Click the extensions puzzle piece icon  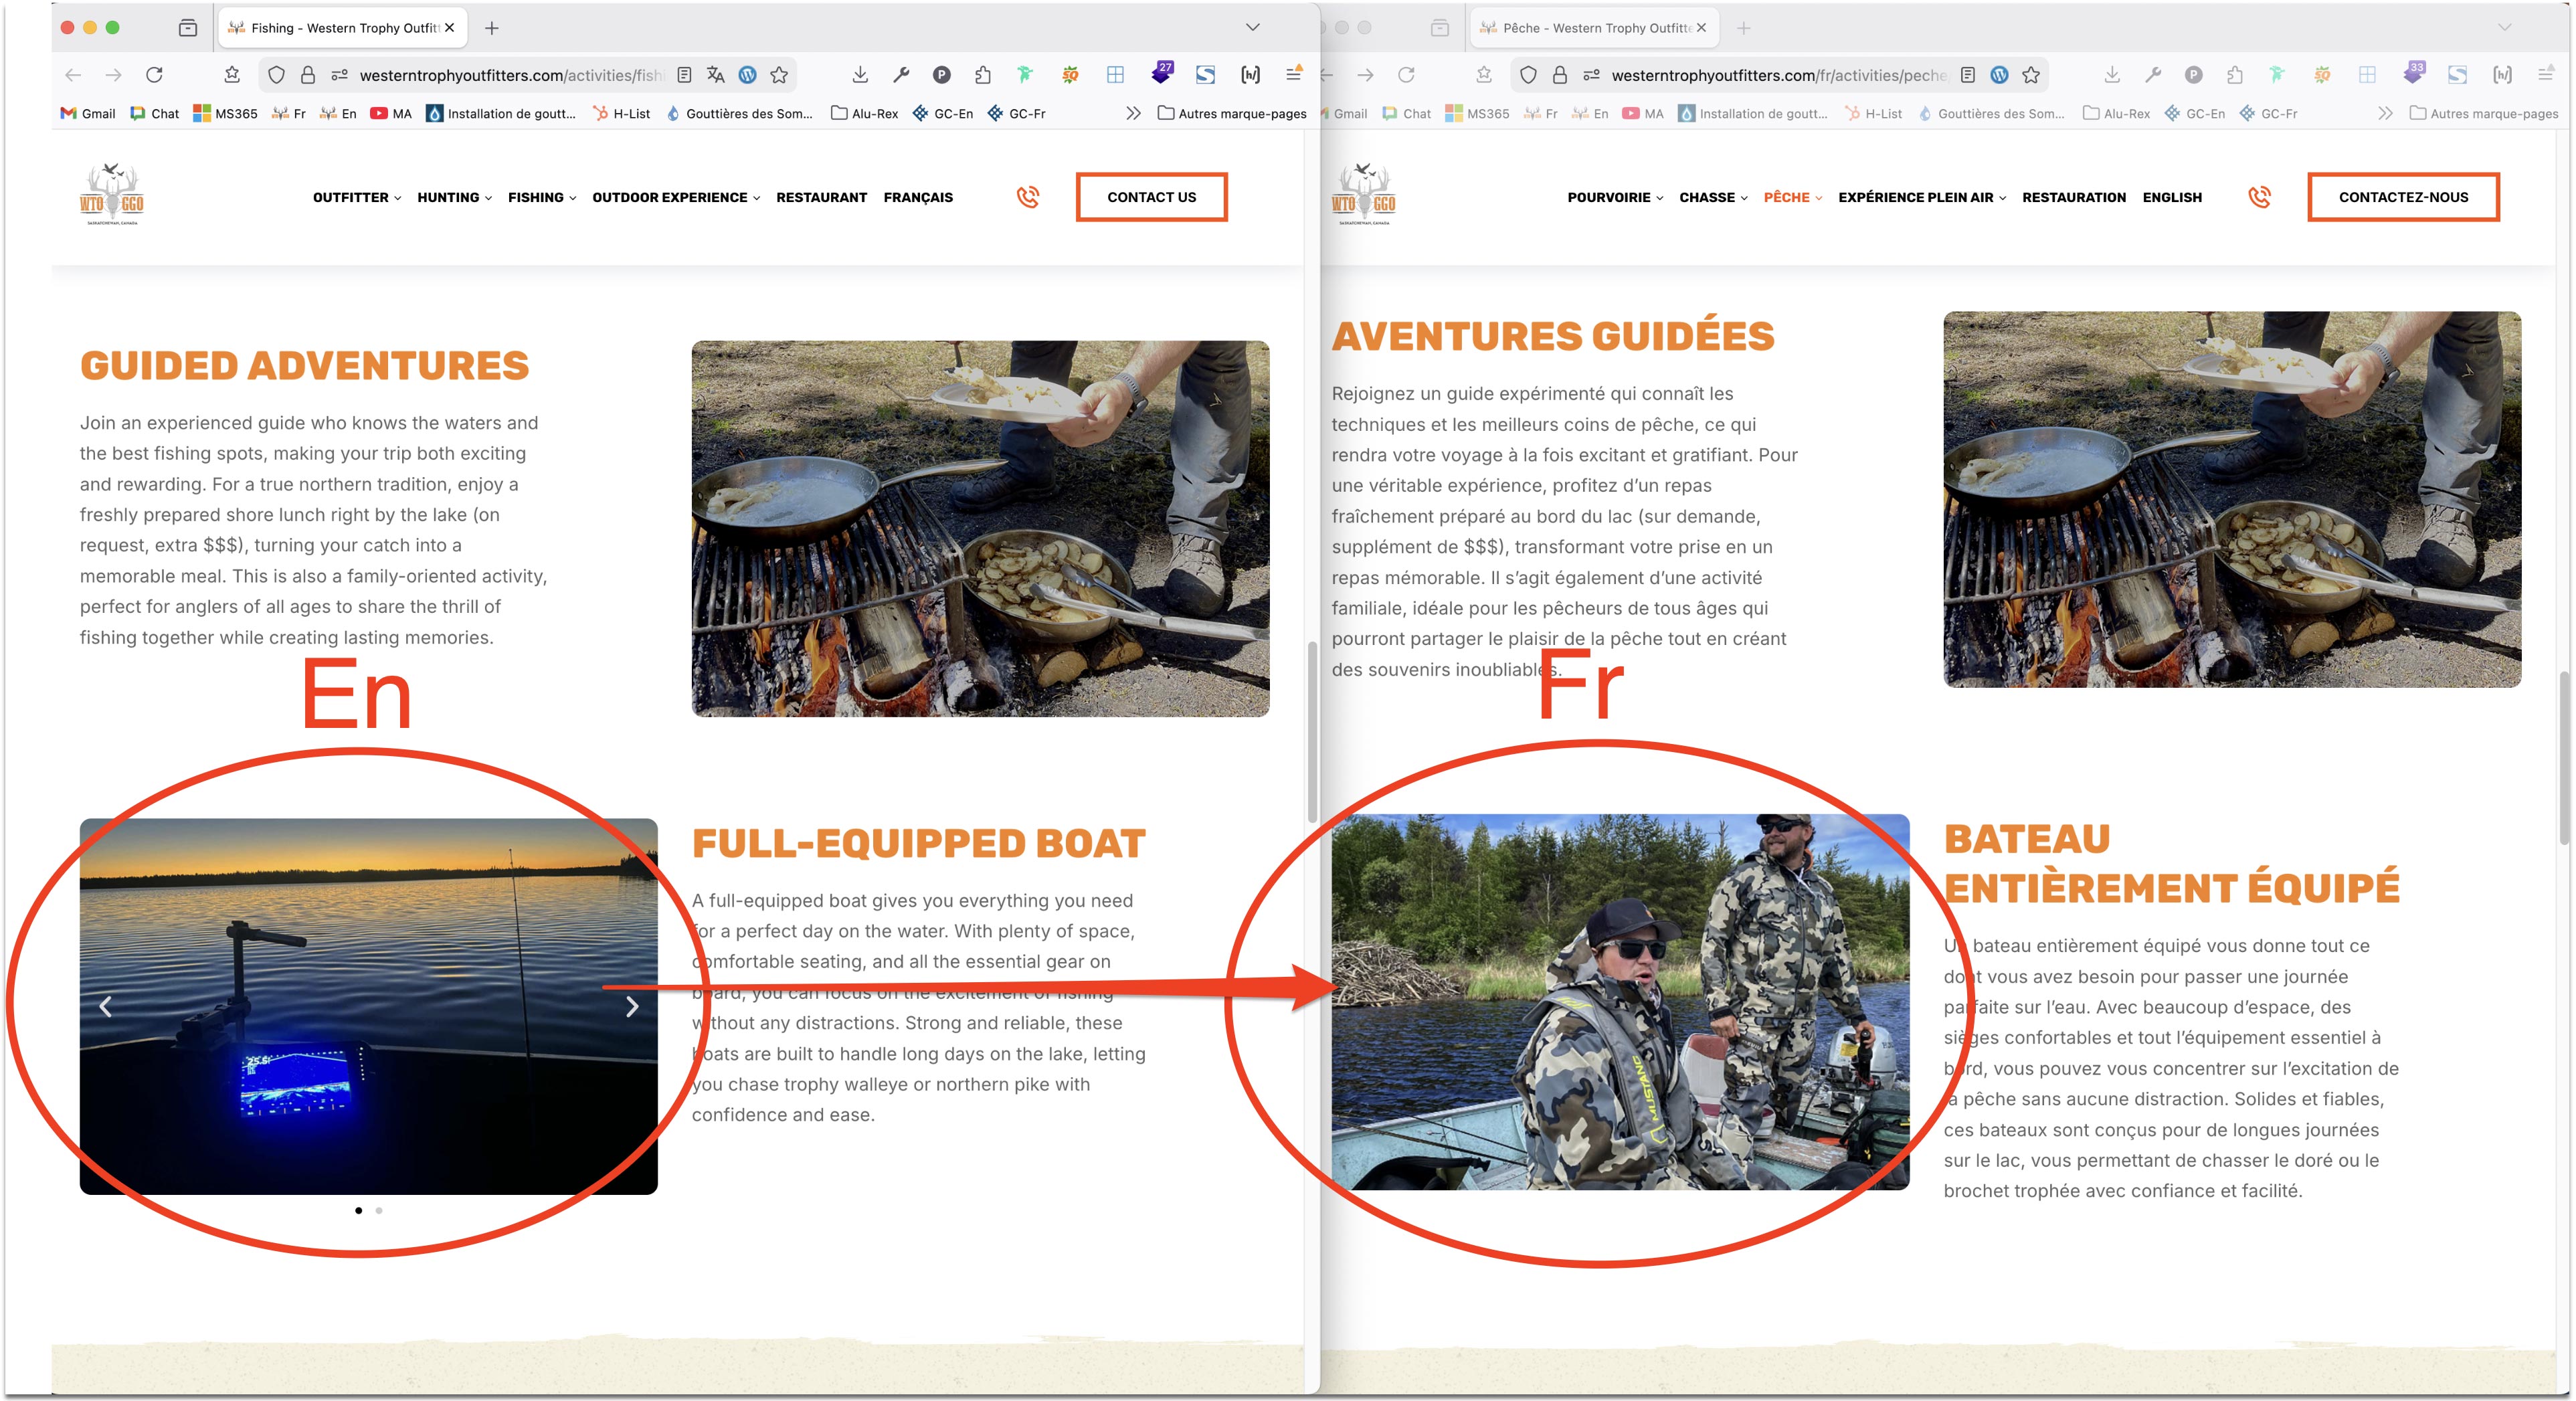(x=982, y=75)
